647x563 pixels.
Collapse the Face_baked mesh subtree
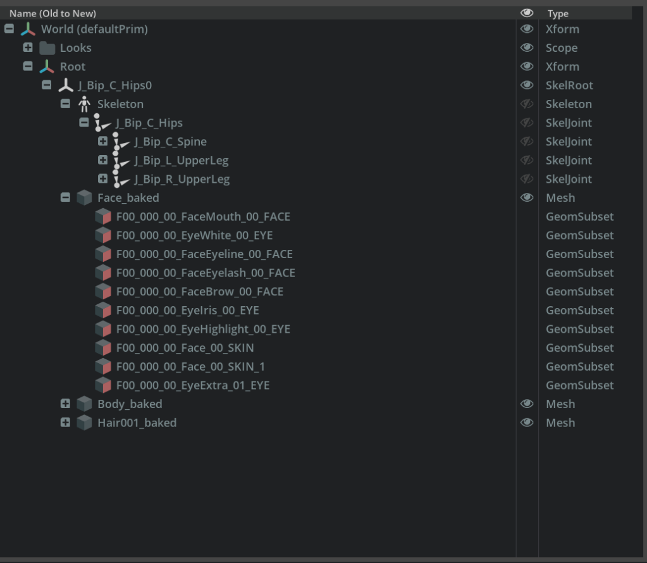(x=65, y=198)
